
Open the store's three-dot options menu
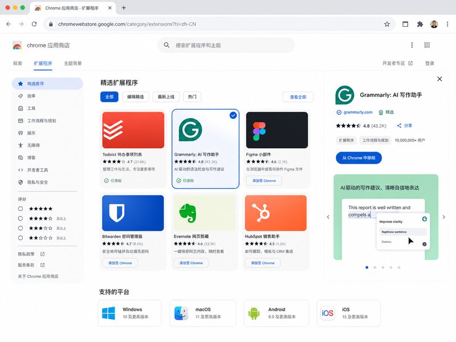(412, 45)
